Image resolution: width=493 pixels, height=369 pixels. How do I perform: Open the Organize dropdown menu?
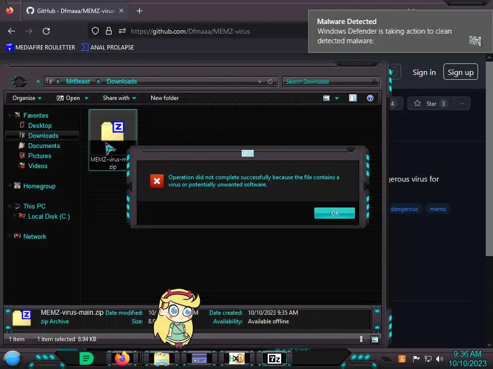click(x=27, y=98)
